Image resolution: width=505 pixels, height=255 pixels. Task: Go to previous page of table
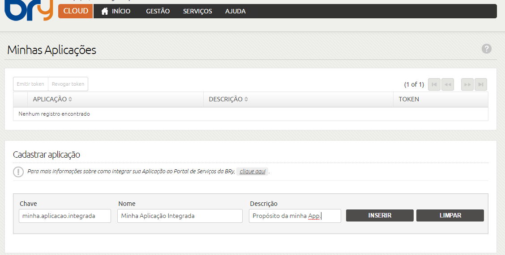point(448,84)
